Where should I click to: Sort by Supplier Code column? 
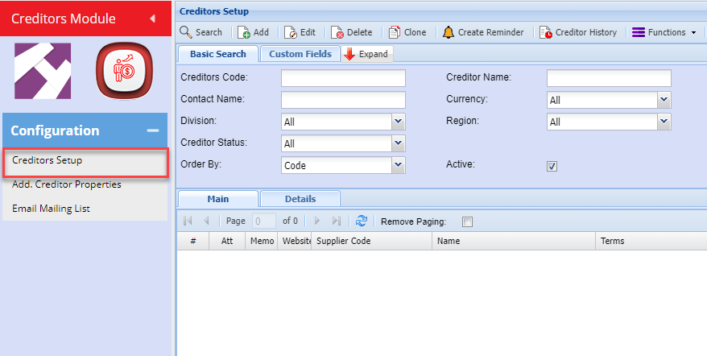pos(371,241)
